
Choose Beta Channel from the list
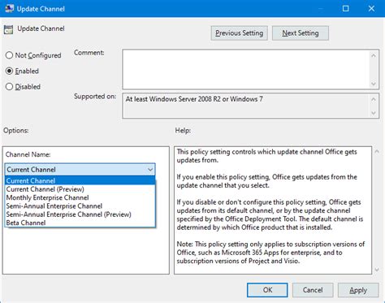point(80,223)
